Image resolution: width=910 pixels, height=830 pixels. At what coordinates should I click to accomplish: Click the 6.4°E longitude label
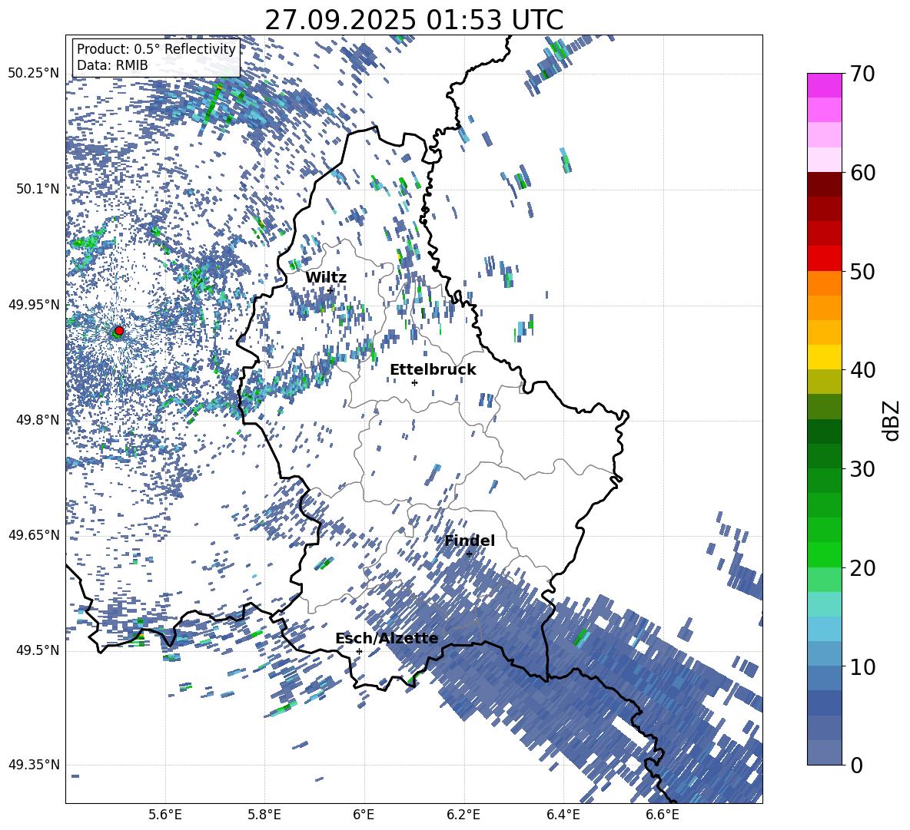[563, 815]
